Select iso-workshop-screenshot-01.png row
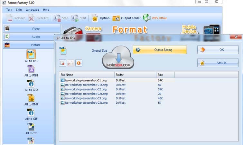The image size is (243, 145). click(117, 80)
